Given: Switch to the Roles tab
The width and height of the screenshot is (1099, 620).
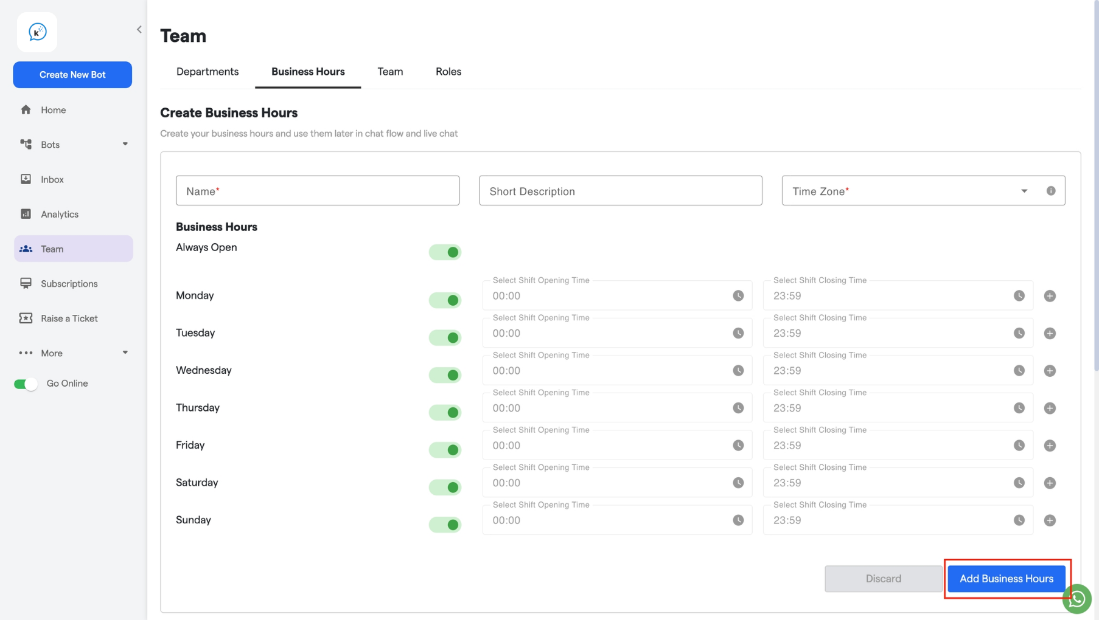Looking at the screenshot, I should (448, 72).
